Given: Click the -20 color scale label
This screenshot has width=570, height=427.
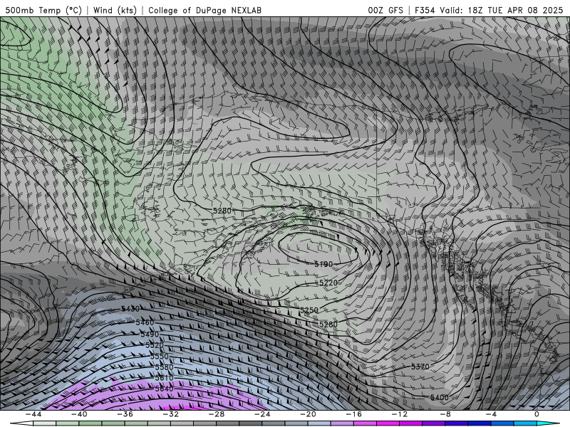Looking at the screenshot, I should pyautogui.click(x=308, y=414).
